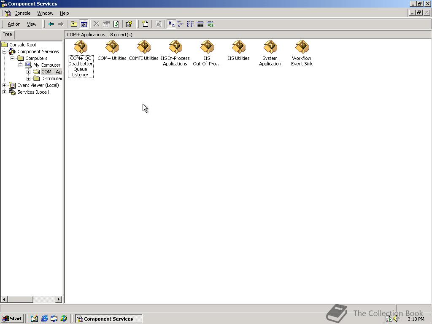Select Console Root in tree
432x324 pixels.
point(23,45)
